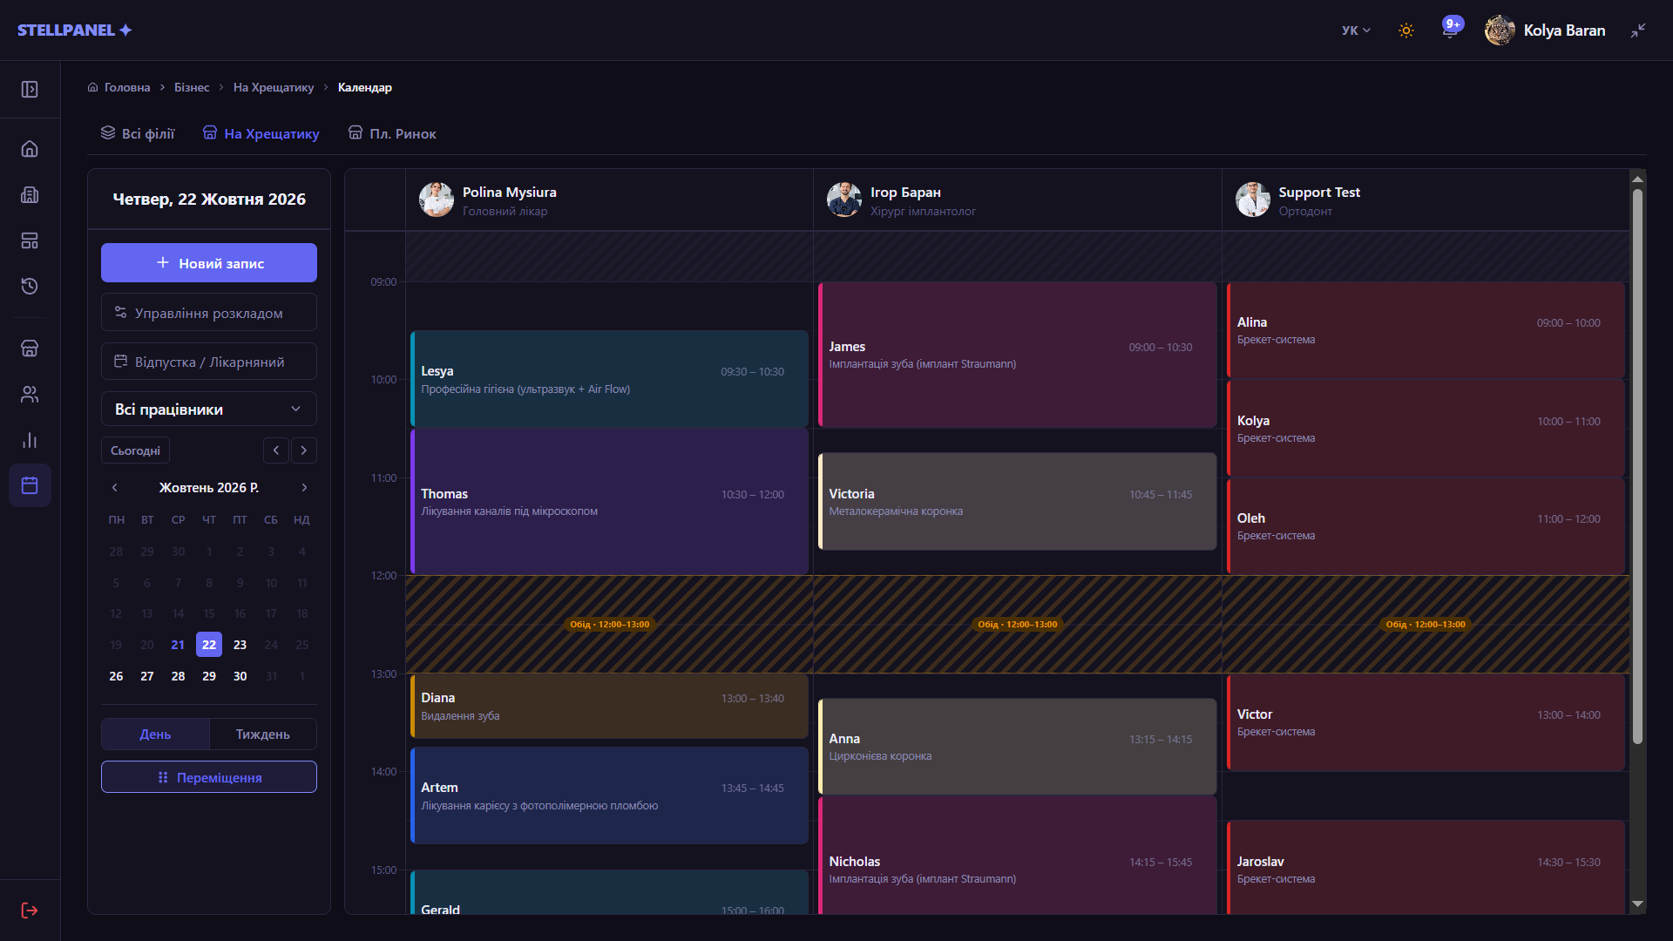Select the Пл. Ринок branch tab
Screen dimensions: 1673x941
392,133
